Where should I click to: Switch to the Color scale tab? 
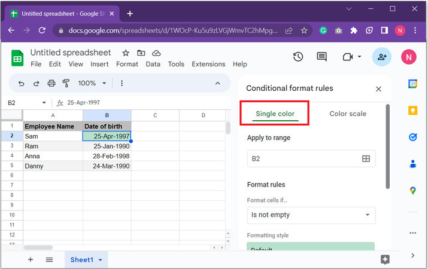coord(348,114)
